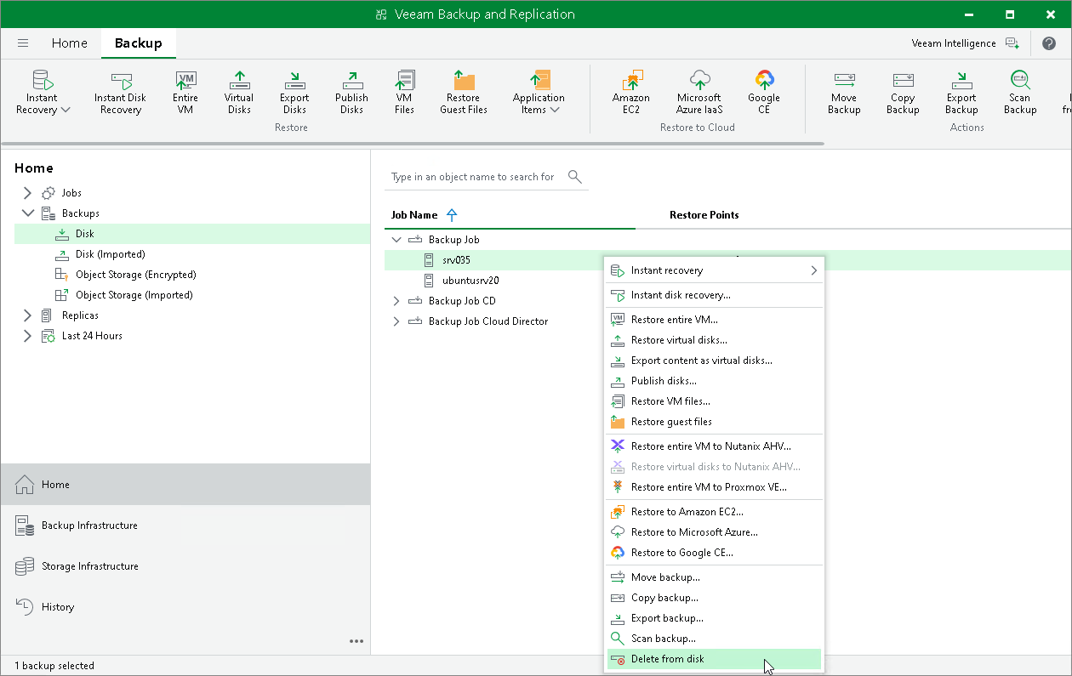Click Google CE ribbon icon
This screenshot has height=676, width=1072.
click(764, 92)
